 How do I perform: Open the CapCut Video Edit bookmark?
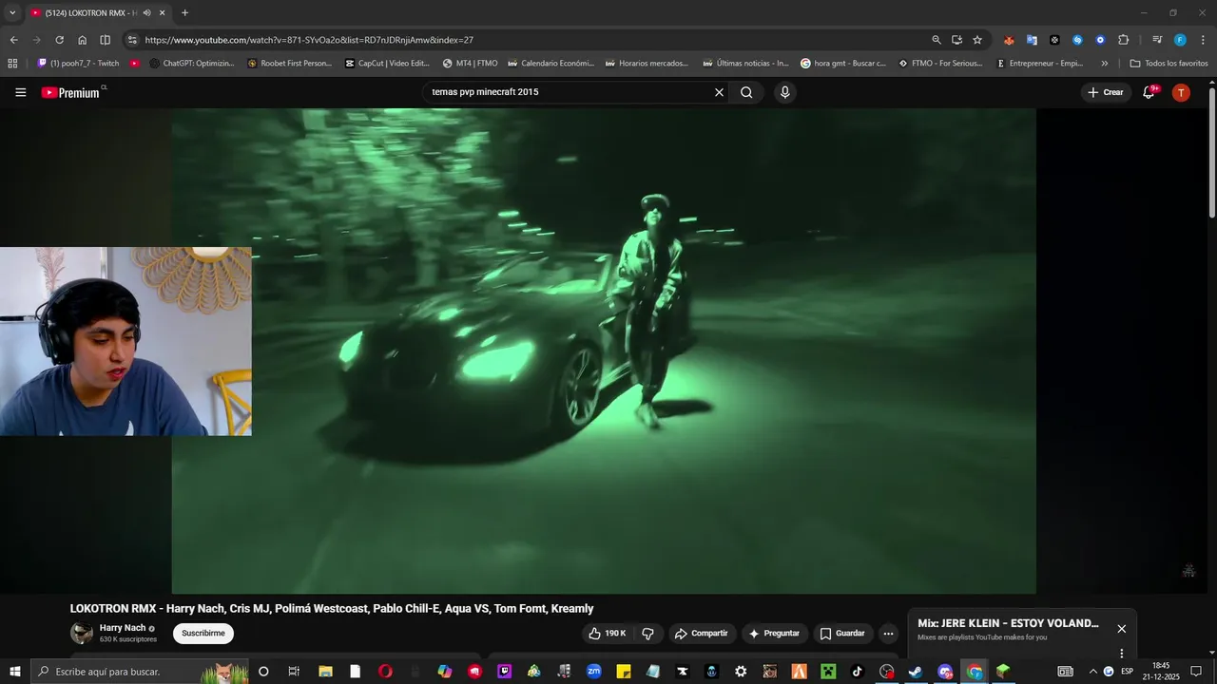(x=388, y=64)
